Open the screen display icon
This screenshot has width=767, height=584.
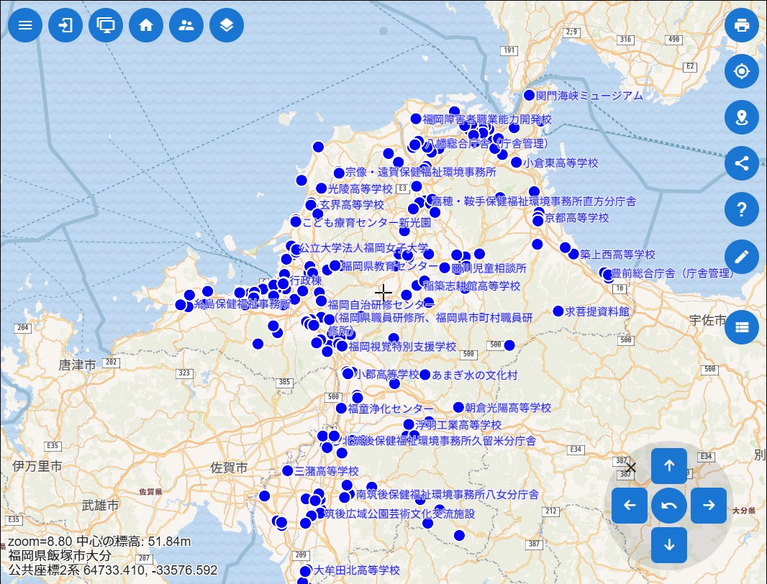[x=106, y=25]
